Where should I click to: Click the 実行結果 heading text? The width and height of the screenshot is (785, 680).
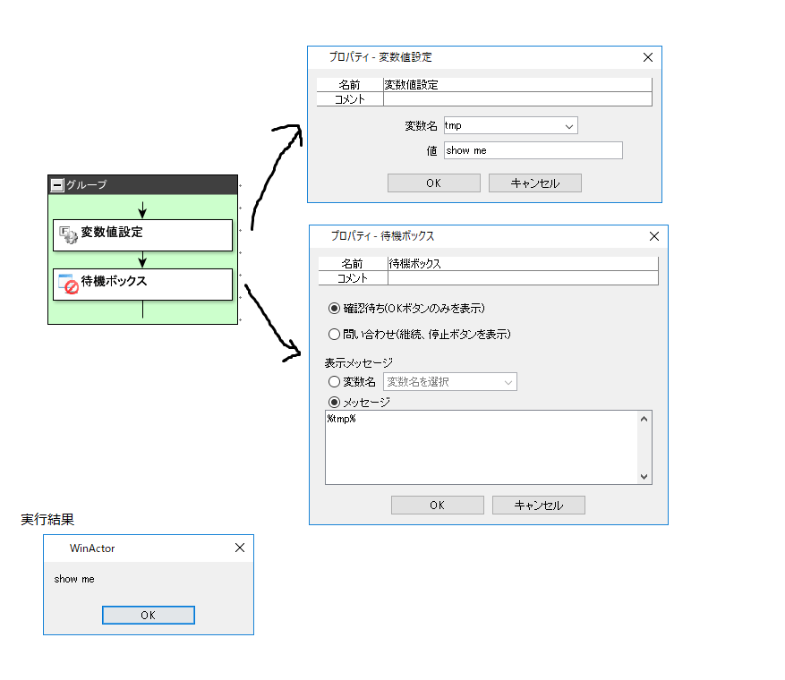click(47, 519)
